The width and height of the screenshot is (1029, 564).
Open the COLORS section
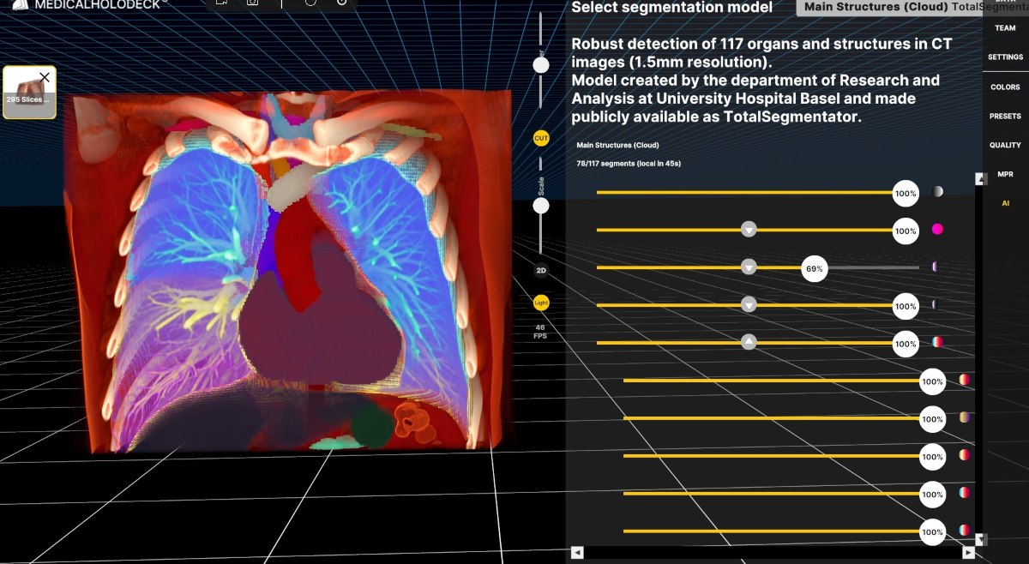coord(1005,87)
